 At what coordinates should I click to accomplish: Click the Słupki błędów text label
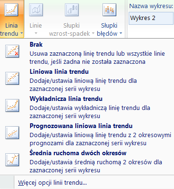click(x=108, y=30)
